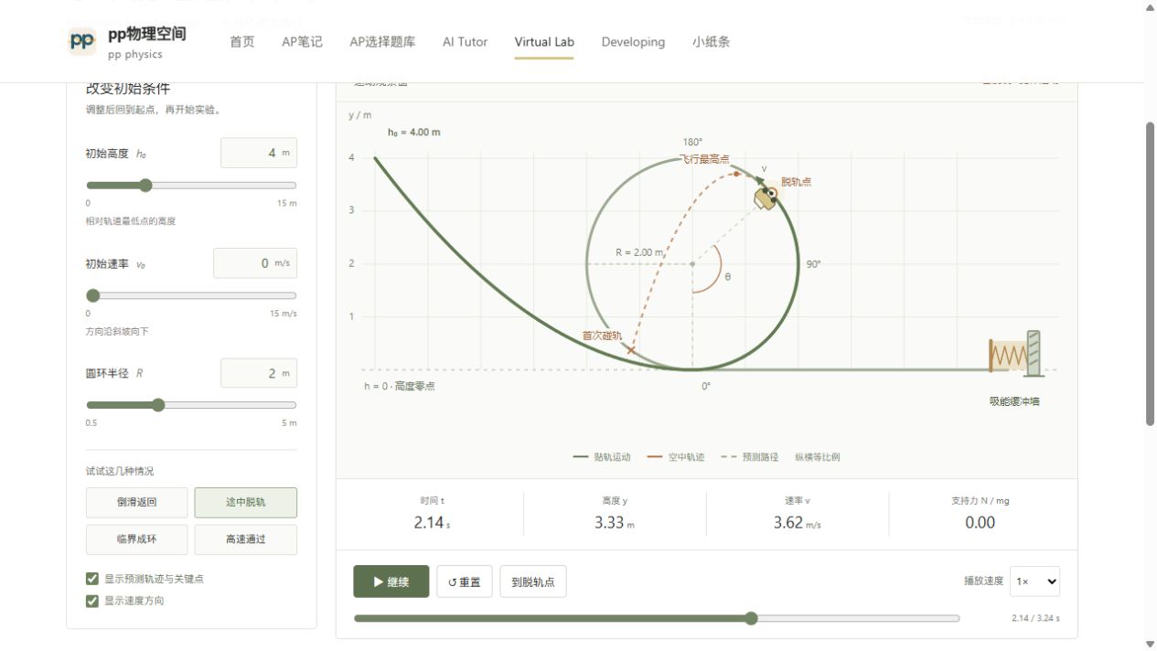Click the R = 2.00 m radius label

click(639, 252)
